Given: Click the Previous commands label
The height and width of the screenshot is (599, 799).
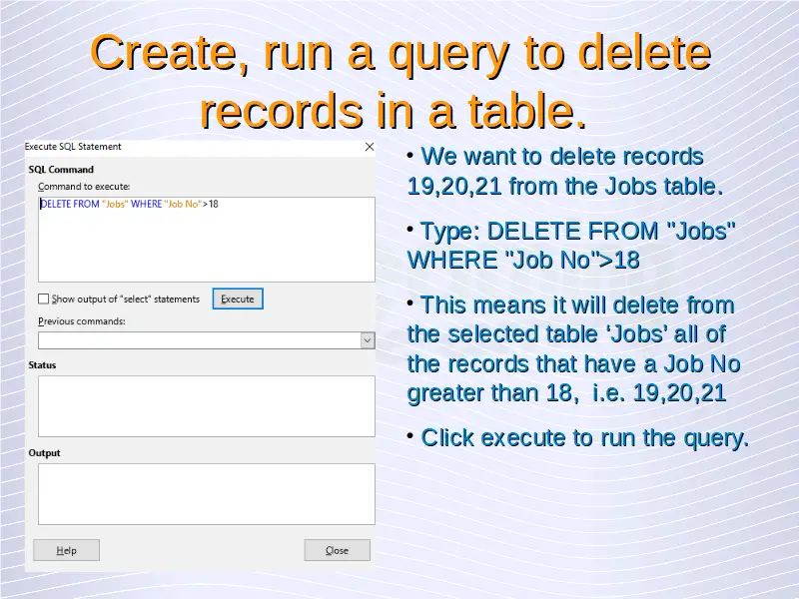Looking at the screenshot, I should tap(82, 321).
